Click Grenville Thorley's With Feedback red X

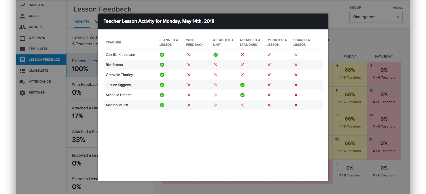[x=189, y=75]
